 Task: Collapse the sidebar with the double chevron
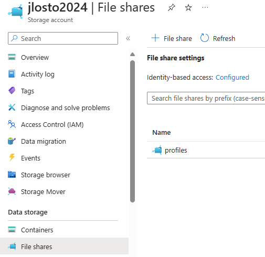[x=128, y=38]
